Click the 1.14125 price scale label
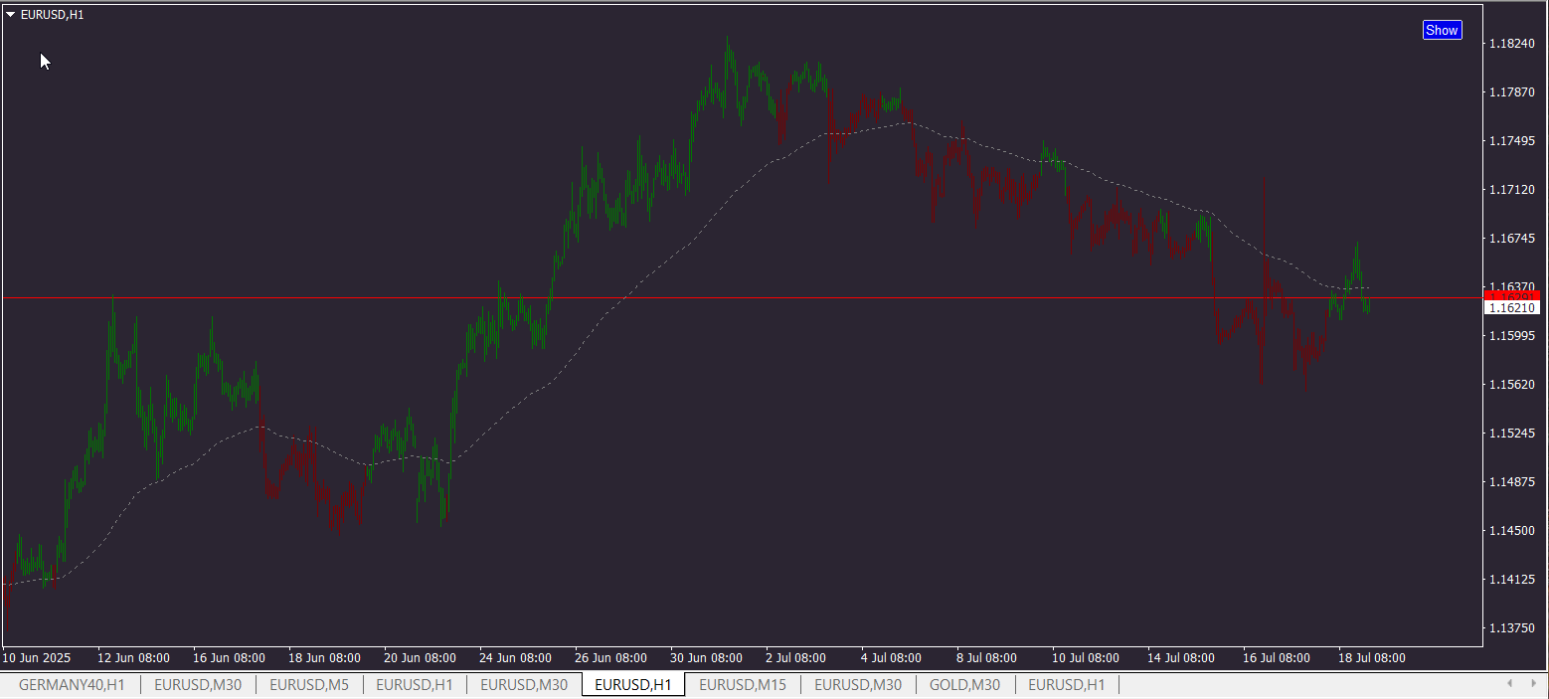The image size is (1549, 699). 1512,580
